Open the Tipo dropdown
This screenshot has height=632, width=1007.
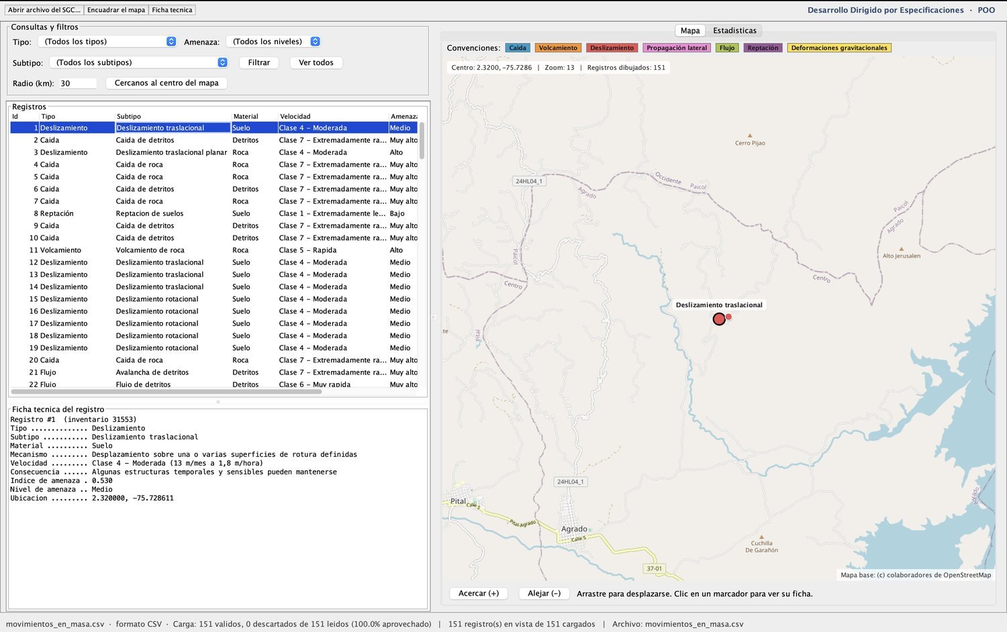coord(107,42)
